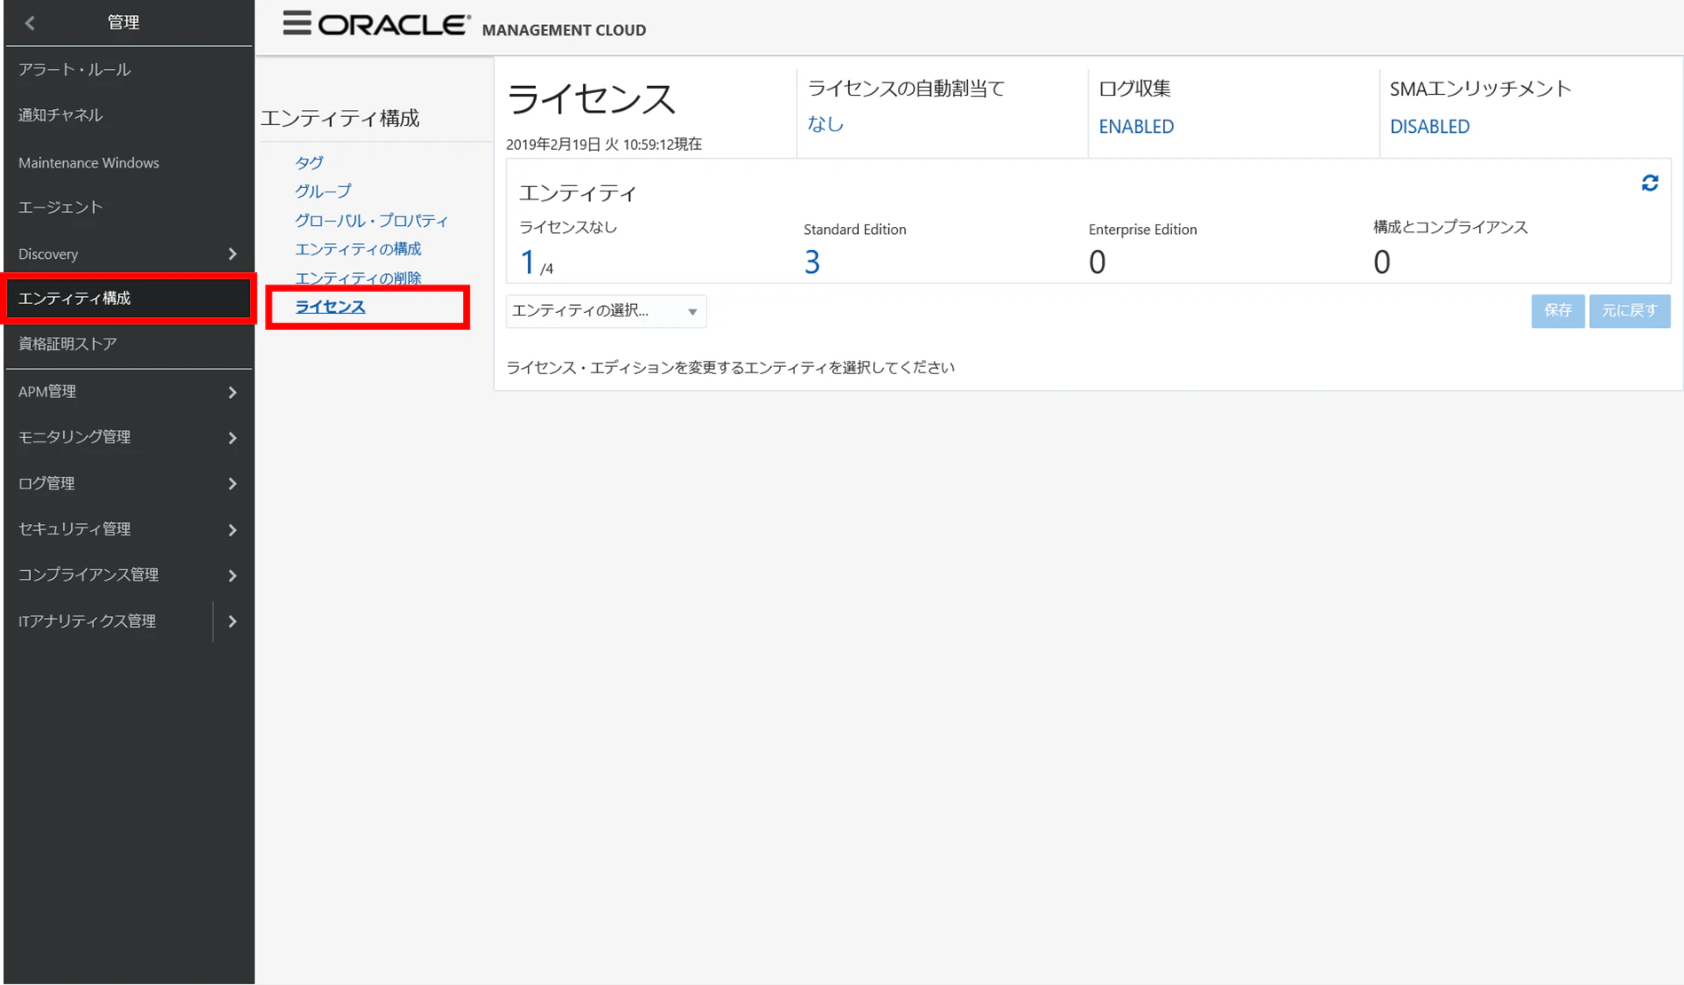The height and width of the screenshot is (985, 1684).
Task: Expand the ITアナリティクス管理 chevron
Action: [232, 621]
